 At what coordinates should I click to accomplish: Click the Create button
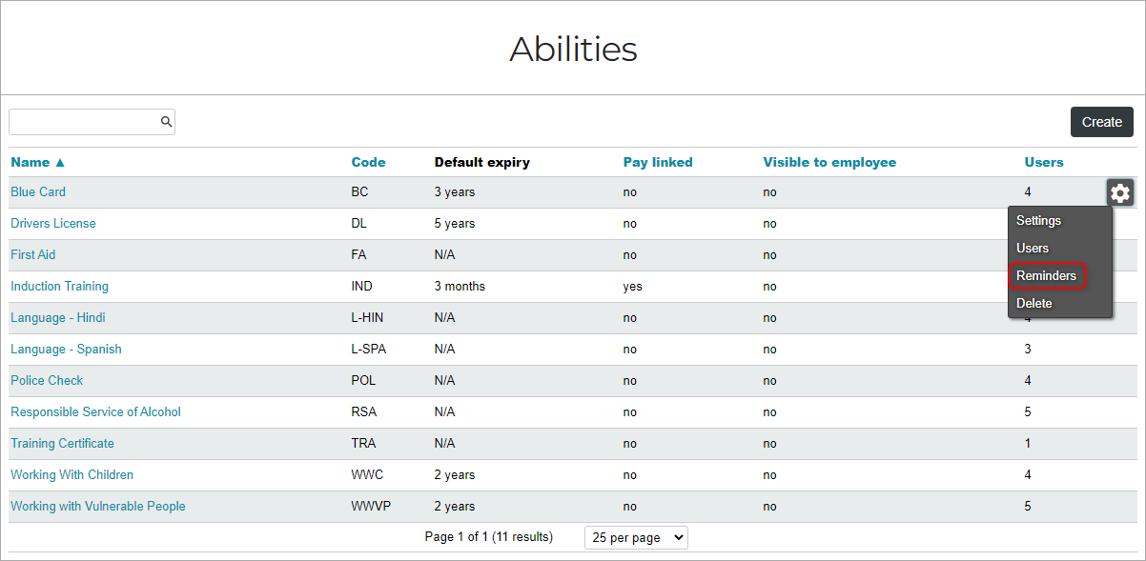(1102, 122)
